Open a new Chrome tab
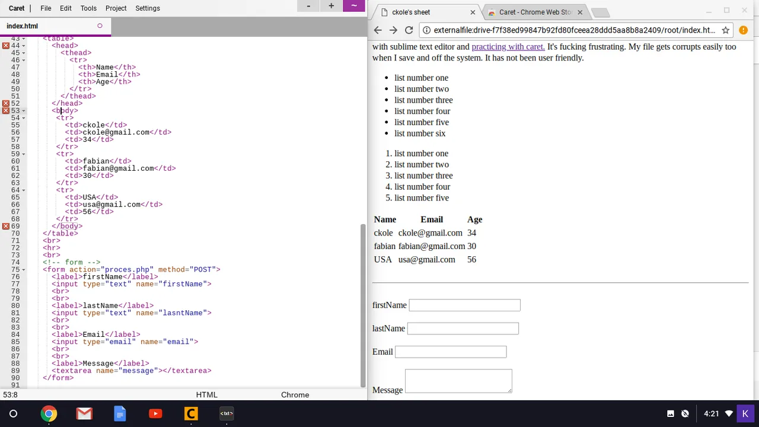Viewport: 759px width, 427px height. tap(600, 12)
